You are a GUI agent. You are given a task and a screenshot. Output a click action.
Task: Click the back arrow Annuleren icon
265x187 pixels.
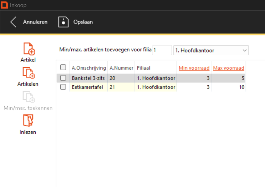13,22
